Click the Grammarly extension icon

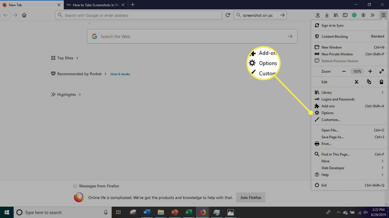[x=354, y=15]
